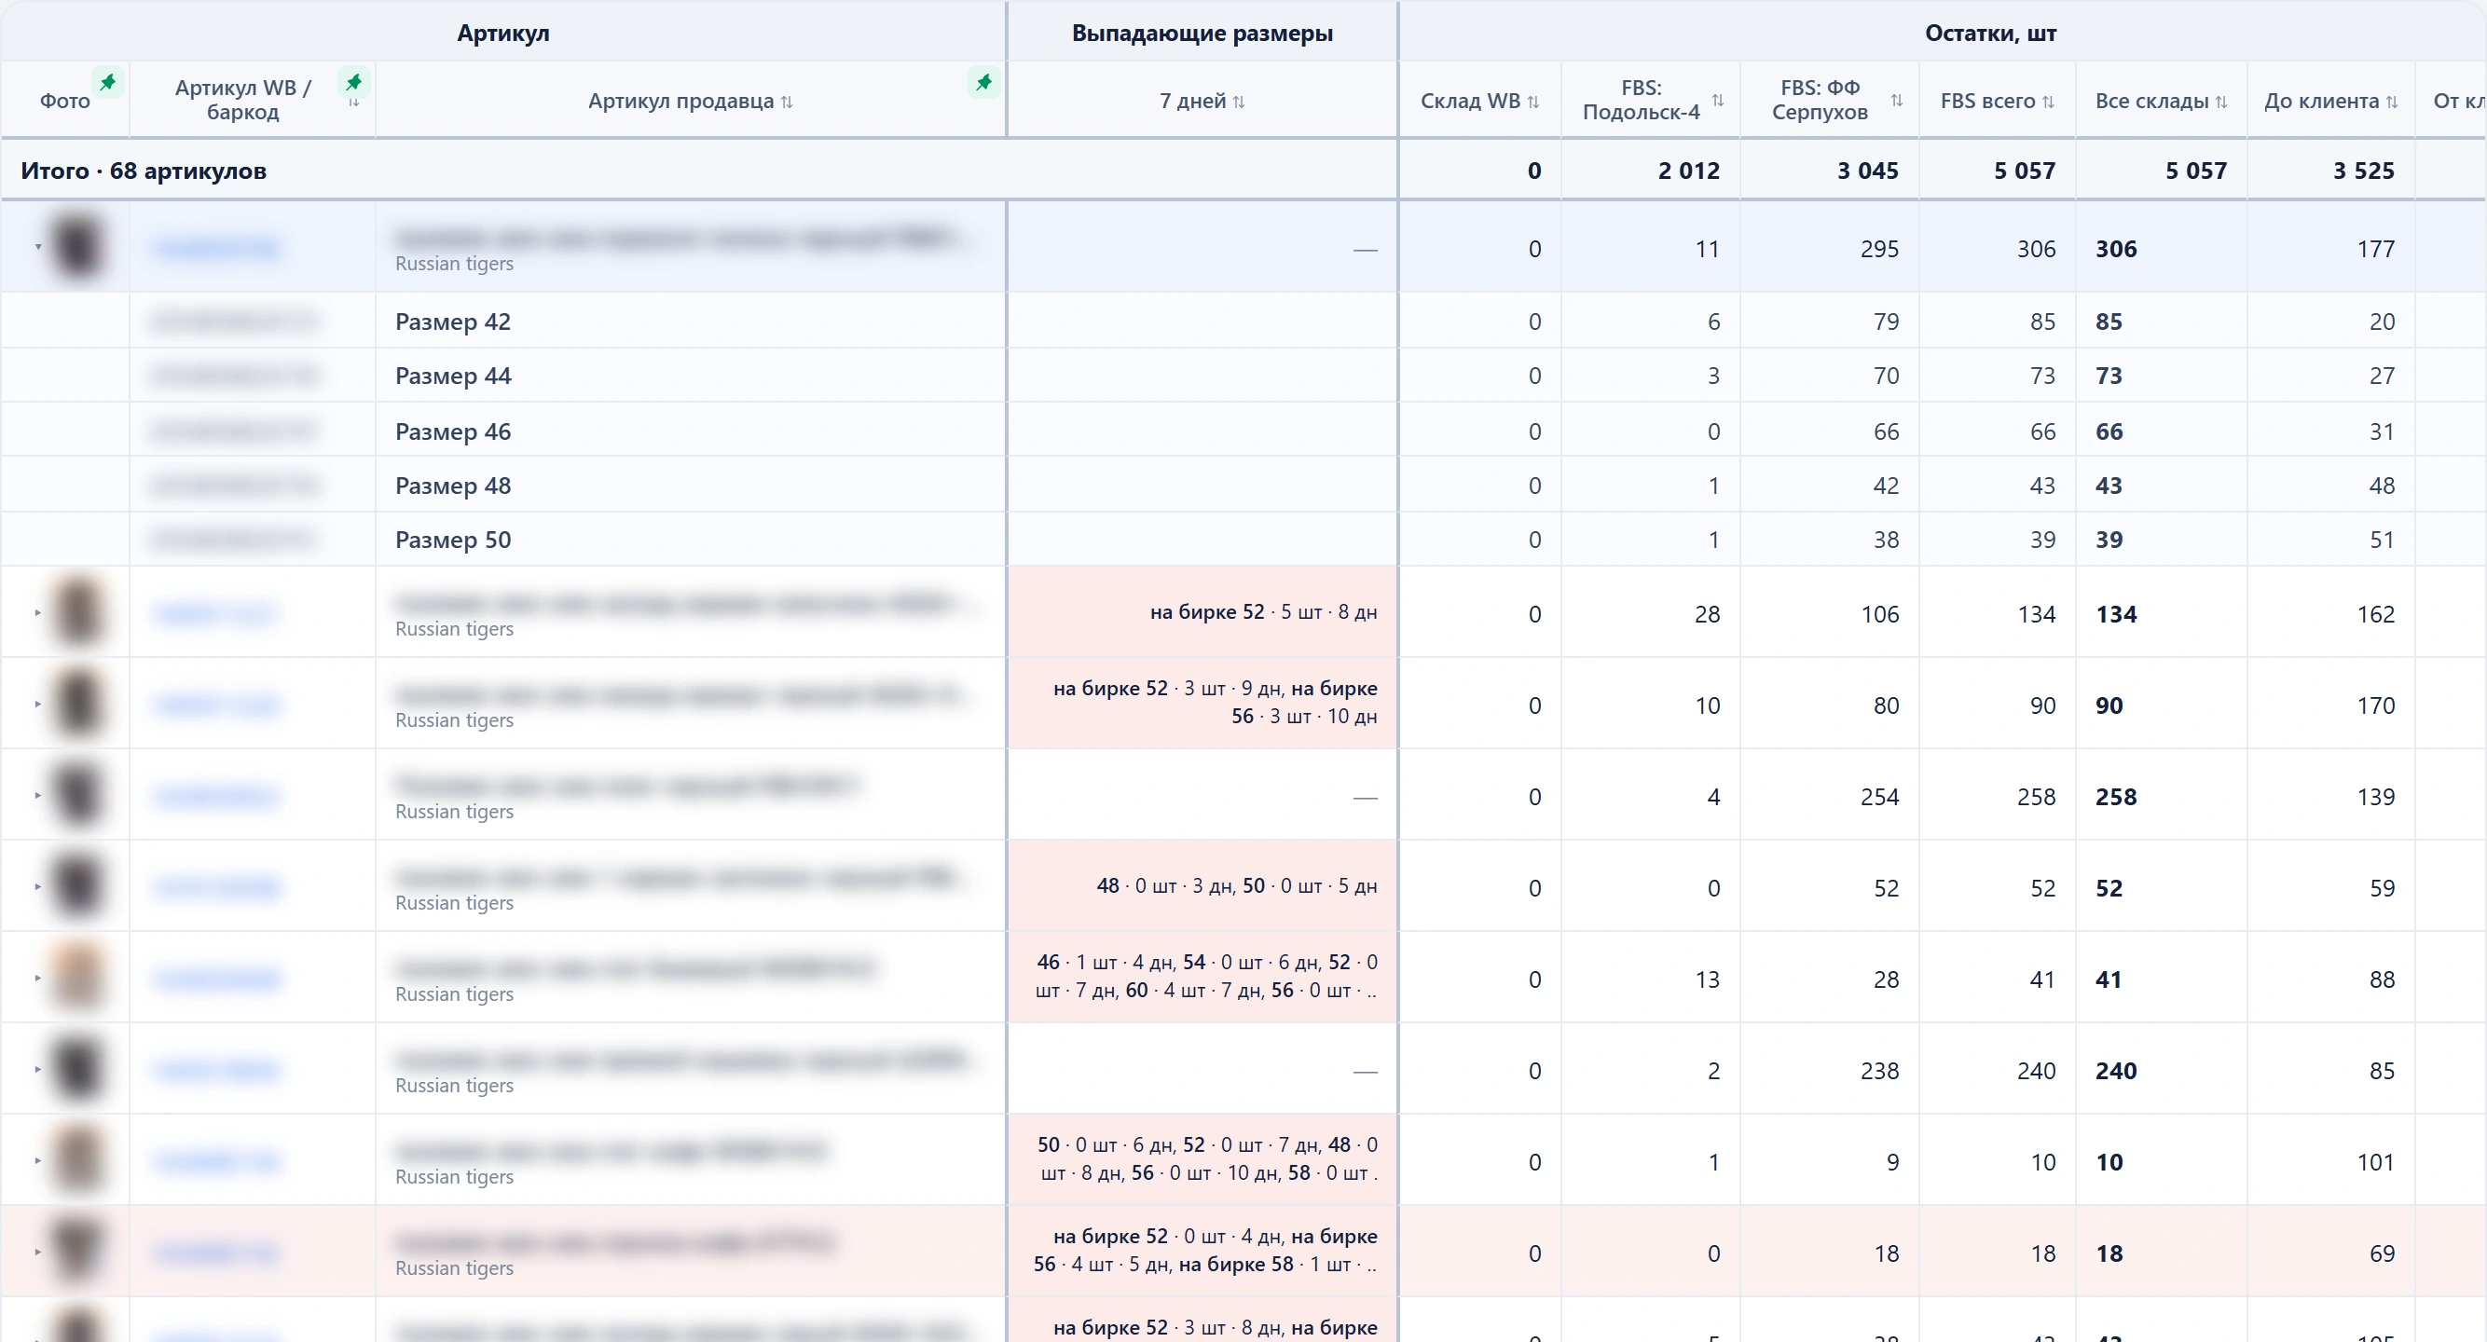
Task: Toggle pin on Артикул WB / баркод column
Action: 354,82
